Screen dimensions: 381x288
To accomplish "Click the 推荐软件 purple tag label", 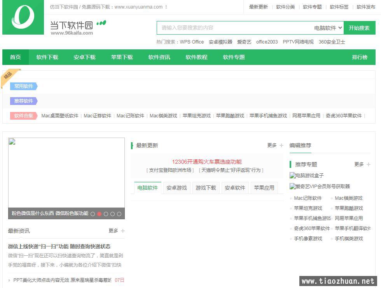I will [x=23, y=101].
